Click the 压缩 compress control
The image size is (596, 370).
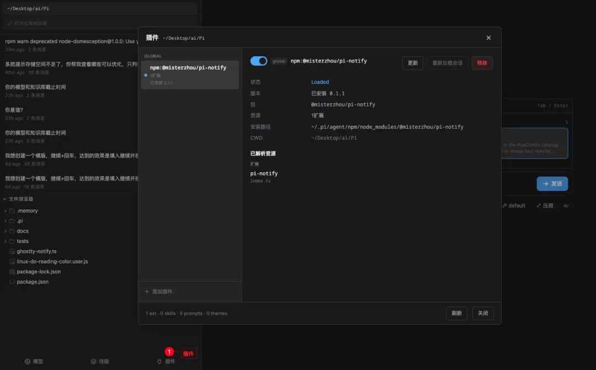click(545, 206)
